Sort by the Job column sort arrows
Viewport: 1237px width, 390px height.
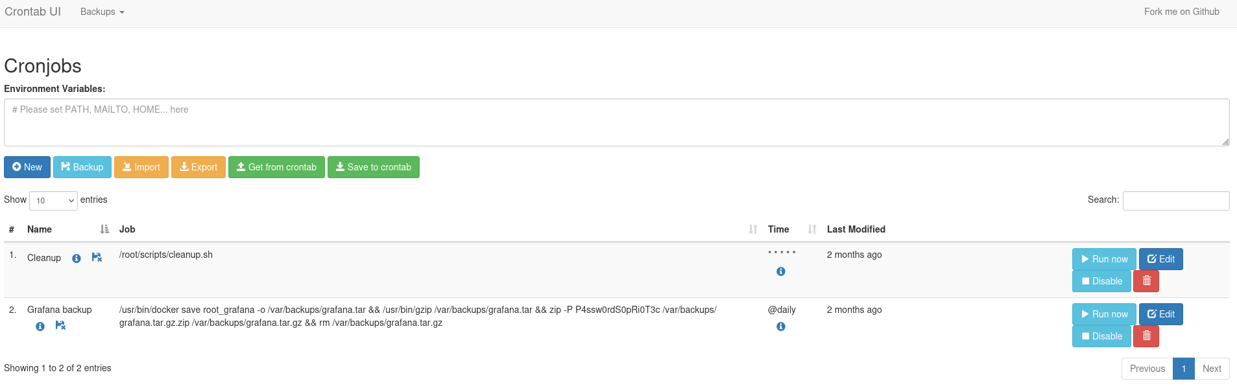click(753, 229)
